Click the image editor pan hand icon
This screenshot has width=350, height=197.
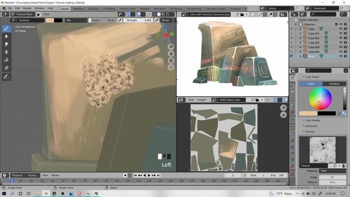(283, 114)
